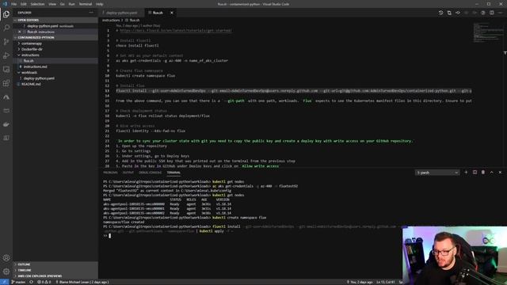The image size is (507, 285).
Task: Close flux.sh in Open Editors list
Action: (x=19, y=32)
